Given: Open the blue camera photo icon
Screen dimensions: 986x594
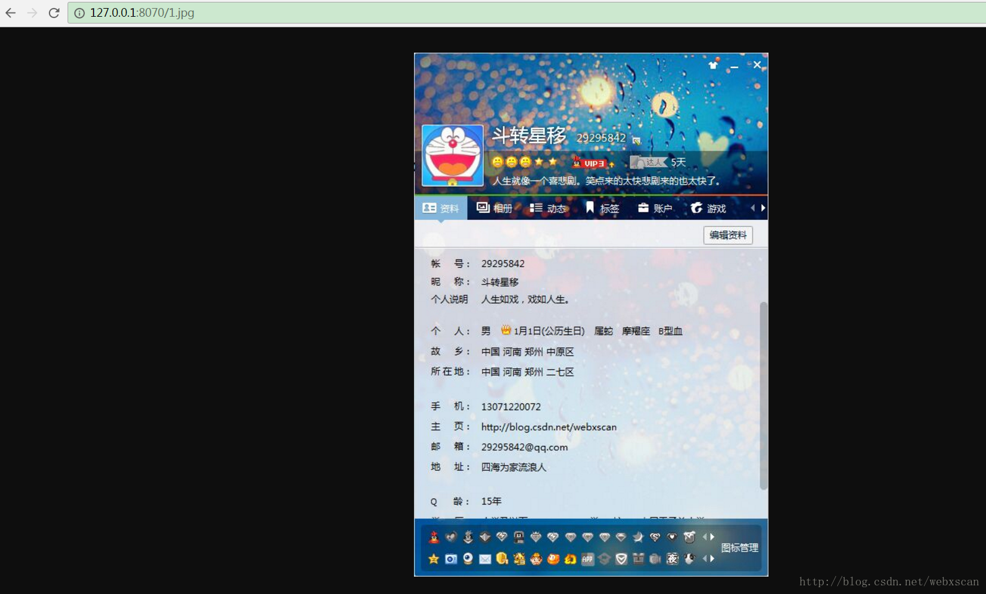Looking at the screenshot, I should click(451, 559).
